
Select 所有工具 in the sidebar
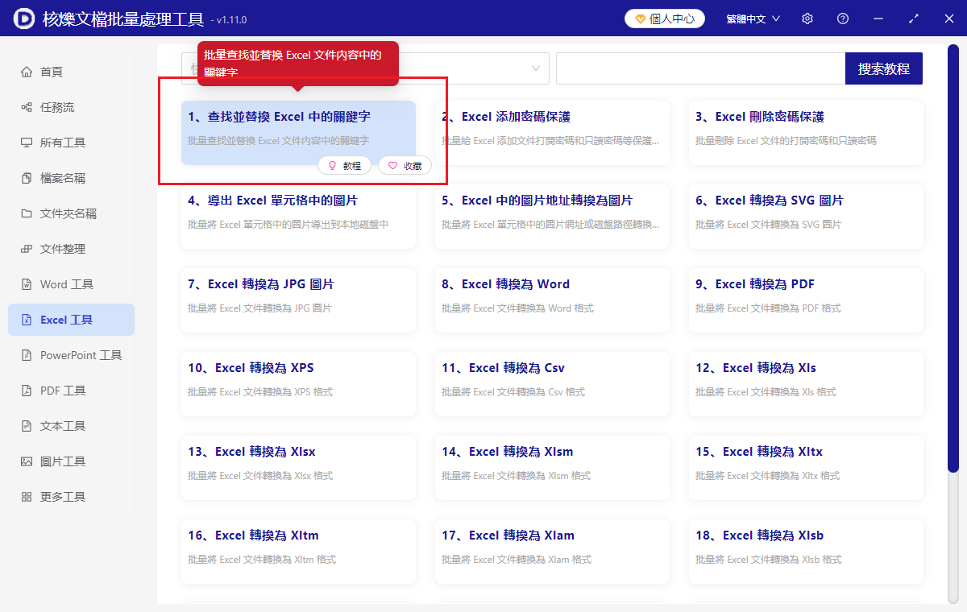(71, 143)
